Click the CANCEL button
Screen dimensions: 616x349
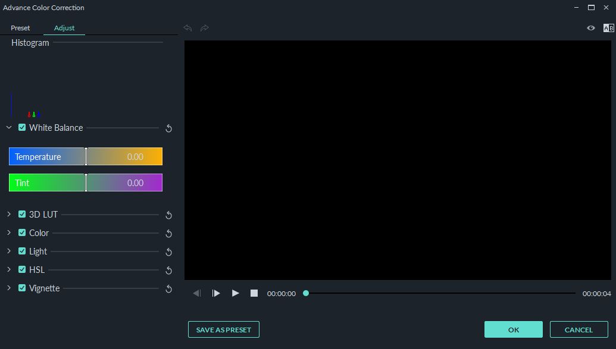[579, 329]
